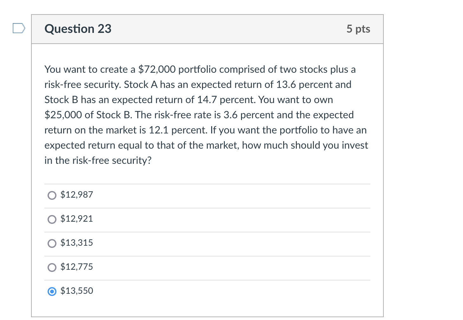
Task: Click the $12,775 answer label text
Action: pos(76,267)
